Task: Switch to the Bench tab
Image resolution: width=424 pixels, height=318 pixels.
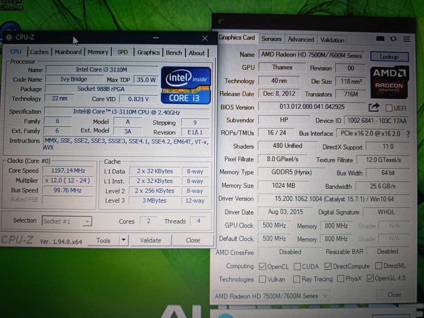Action: coord(174,53)
